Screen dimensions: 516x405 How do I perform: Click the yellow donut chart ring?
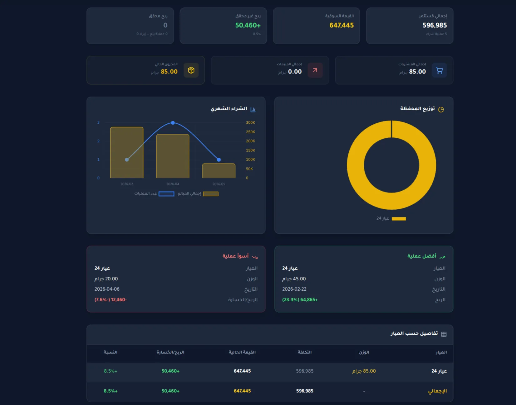point(356,165)
